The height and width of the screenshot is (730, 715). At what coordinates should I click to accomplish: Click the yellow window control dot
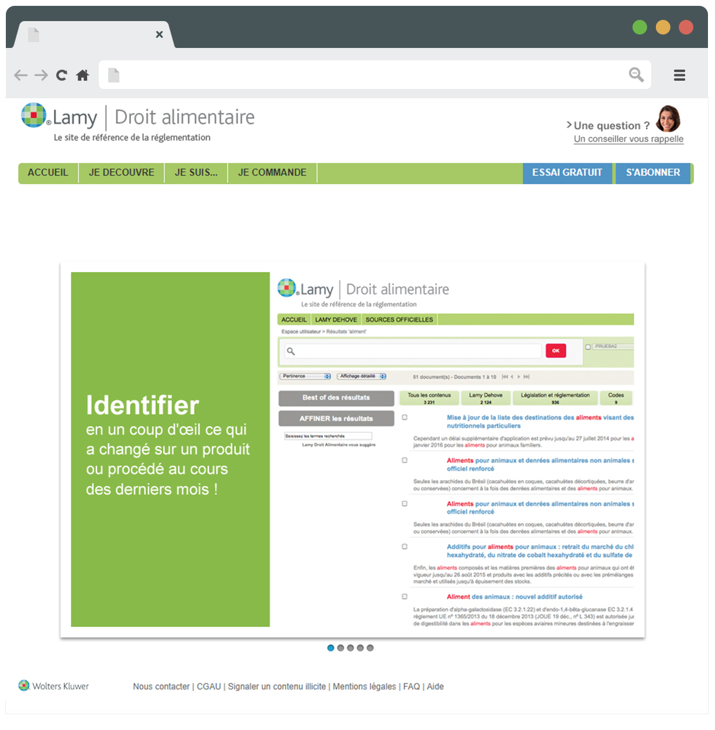click(x=663, y=27)
